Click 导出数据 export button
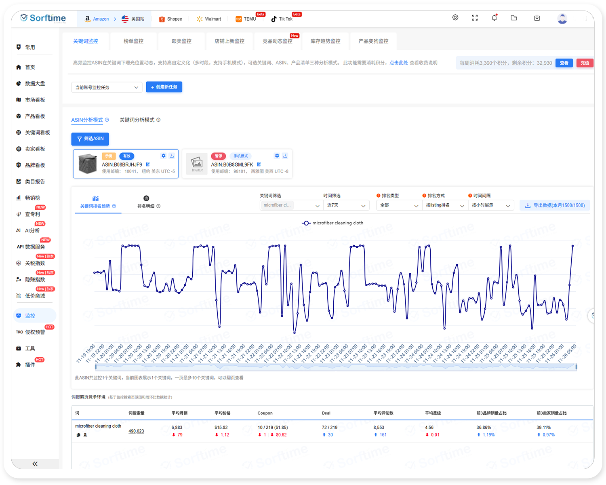 pos(555,205)
